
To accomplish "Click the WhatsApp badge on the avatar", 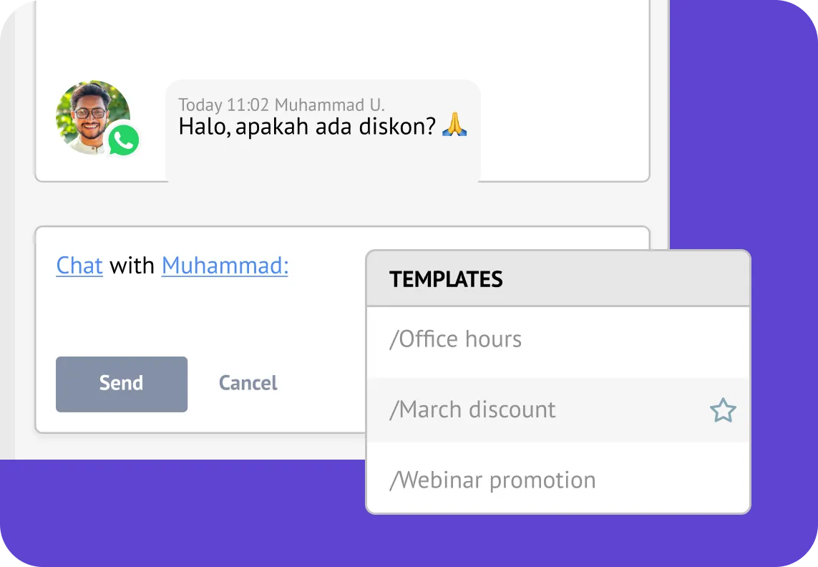I will point(123,140).
